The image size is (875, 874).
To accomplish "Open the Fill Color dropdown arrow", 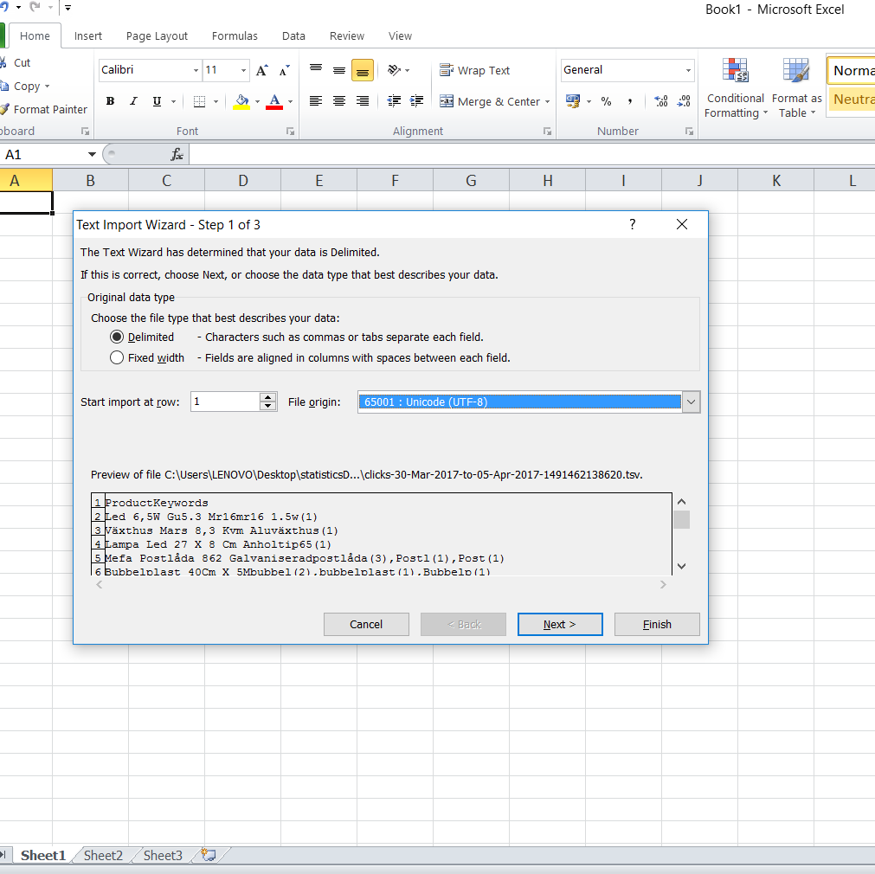I will pyautogui.click(x=257, y=101).
